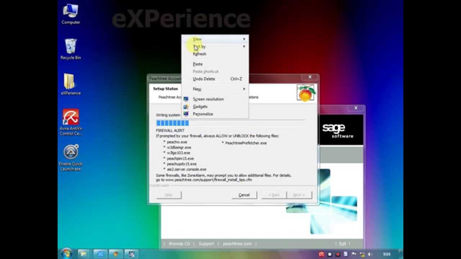This screenshot has height=259, width=461.
Task: Choose Paste from the context menu
Action: (x=215, y=64)
